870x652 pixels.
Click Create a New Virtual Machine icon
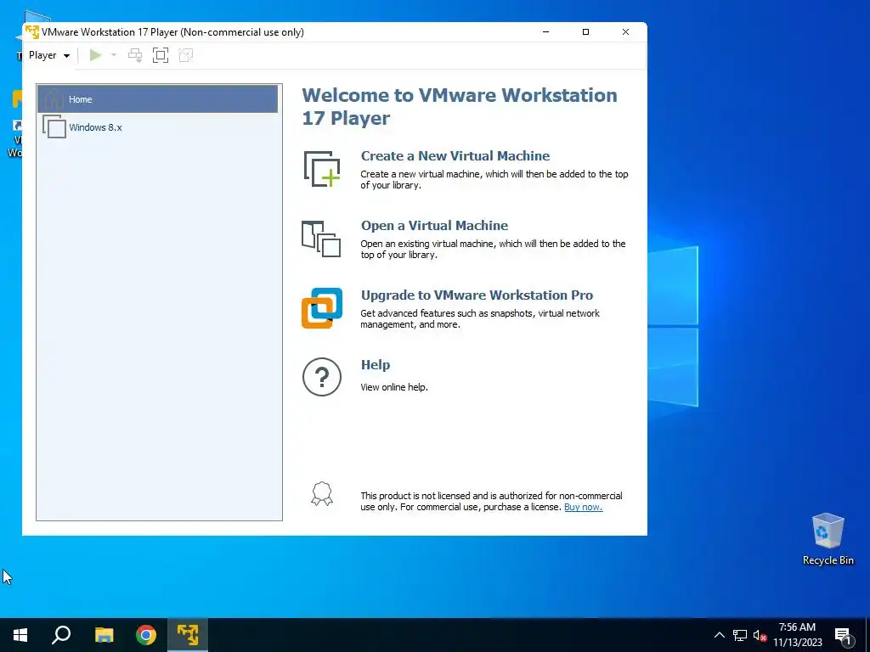click(322, 169)
